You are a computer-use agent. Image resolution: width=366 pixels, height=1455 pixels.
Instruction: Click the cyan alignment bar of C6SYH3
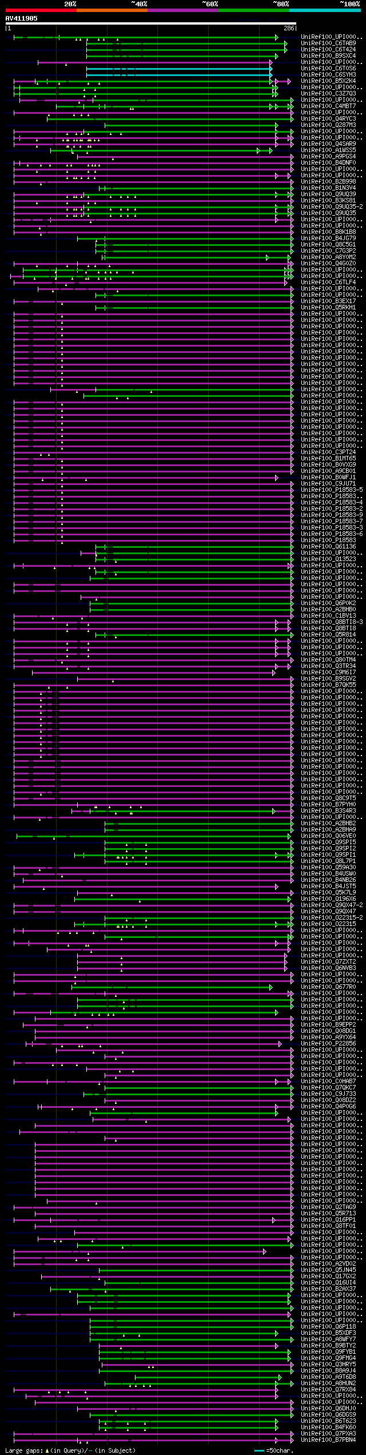[180, 75]
